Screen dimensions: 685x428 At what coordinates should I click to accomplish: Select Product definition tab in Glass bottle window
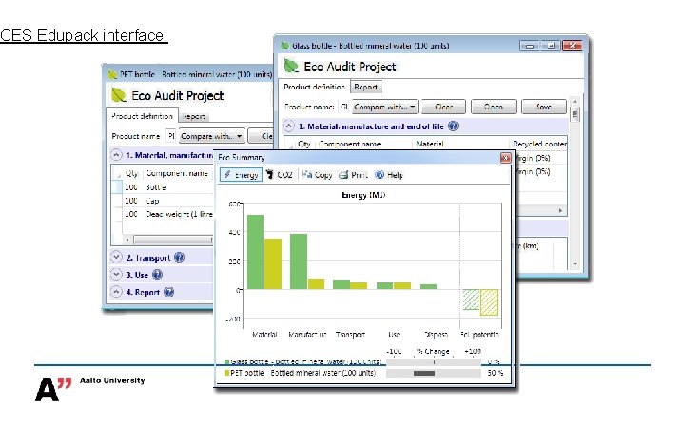[315, 87]
